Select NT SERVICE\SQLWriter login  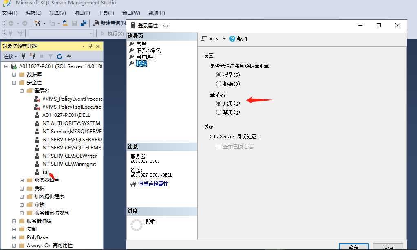pos(70,156)
